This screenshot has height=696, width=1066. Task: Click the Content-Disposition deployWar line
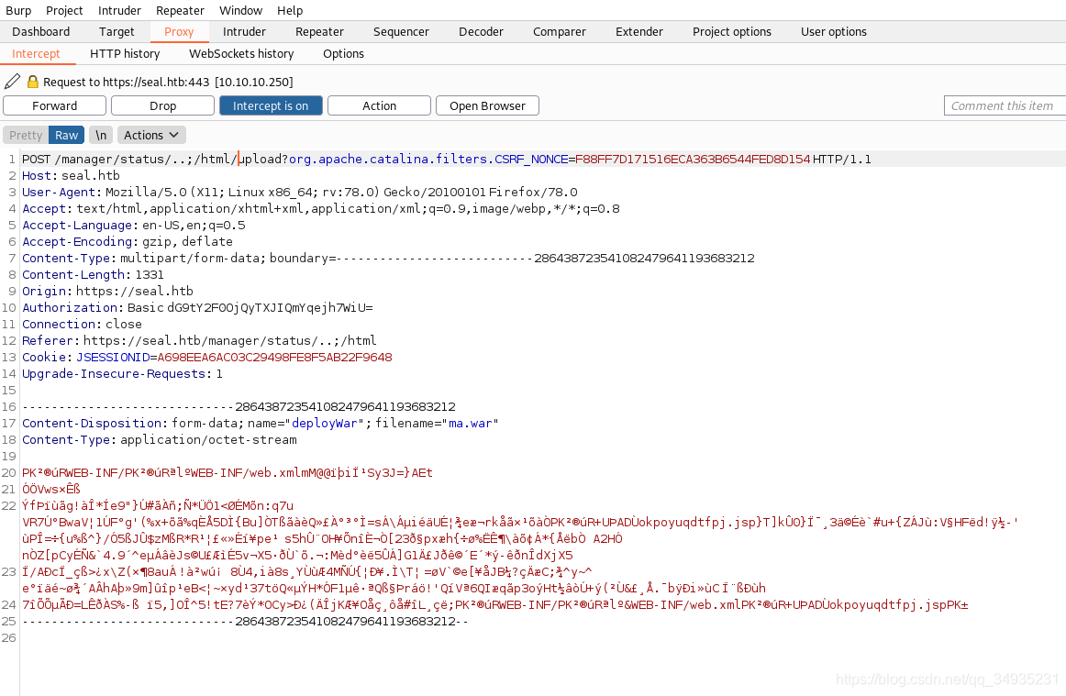coord(261,423)
